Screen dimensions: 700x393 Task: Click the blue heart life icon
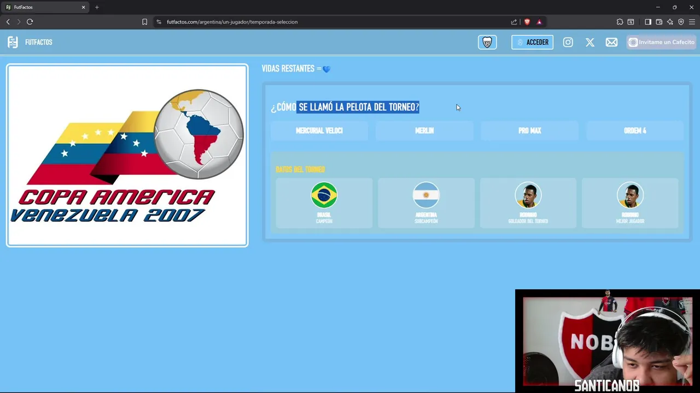tap(326, 69)
